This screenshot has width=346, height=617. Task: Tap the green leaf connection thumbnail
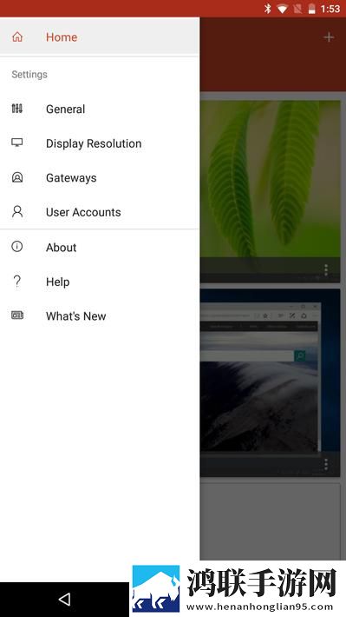(x=271, y=179)
